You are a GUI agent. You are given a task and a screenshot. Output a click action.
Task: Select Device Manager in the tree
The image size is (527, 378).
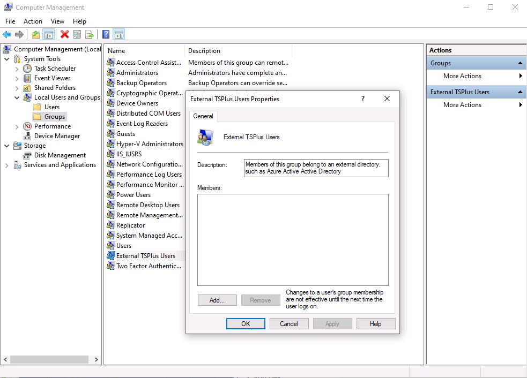(57, 136)
